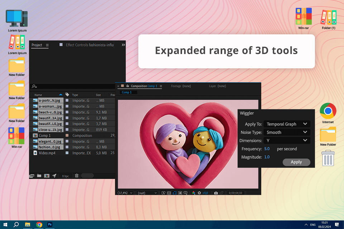Viewport: 344px width, 229px height.
Task: Click the Project panel search magnifier
Action: (x=34, y=86)
